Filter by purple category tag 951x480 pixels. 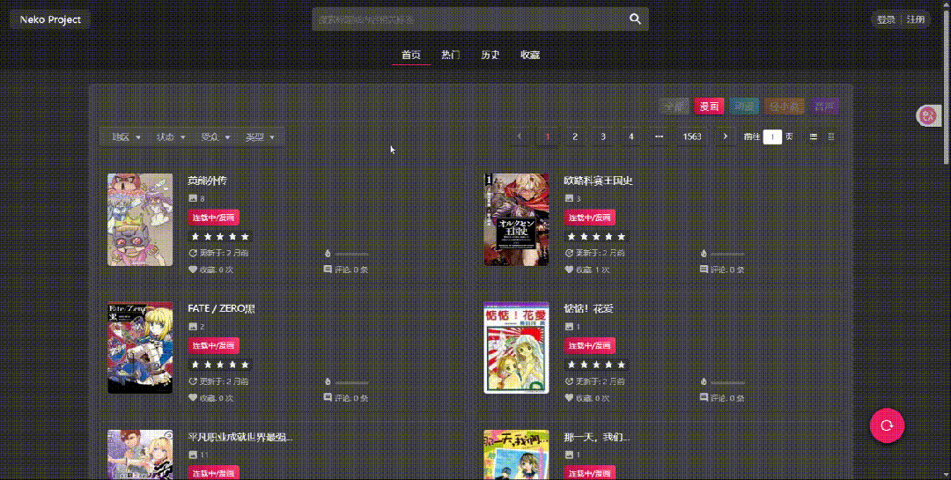coord(824,107)
